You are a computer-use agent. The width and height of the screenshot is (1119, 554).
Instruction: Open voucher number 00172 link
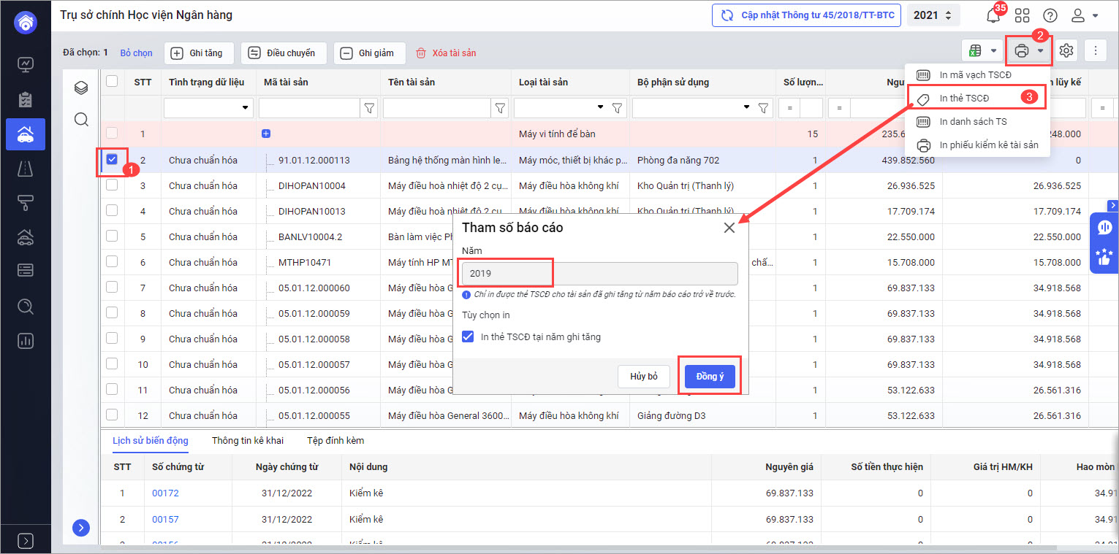(165, 493)
